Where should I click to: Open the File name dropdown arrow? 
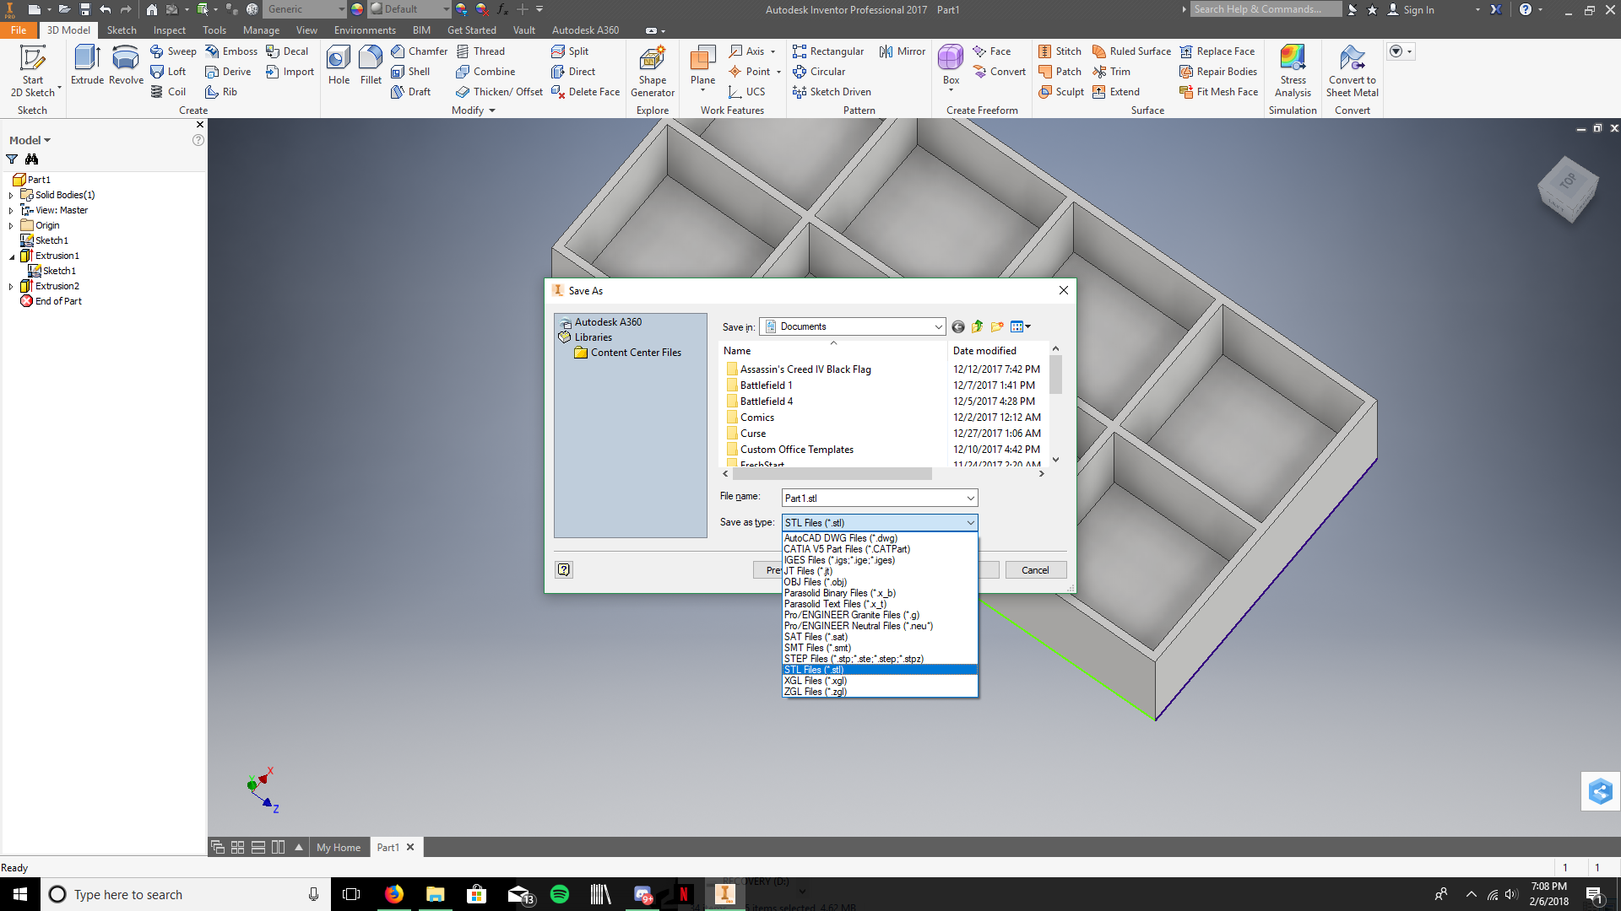click(x=970, y=499)
